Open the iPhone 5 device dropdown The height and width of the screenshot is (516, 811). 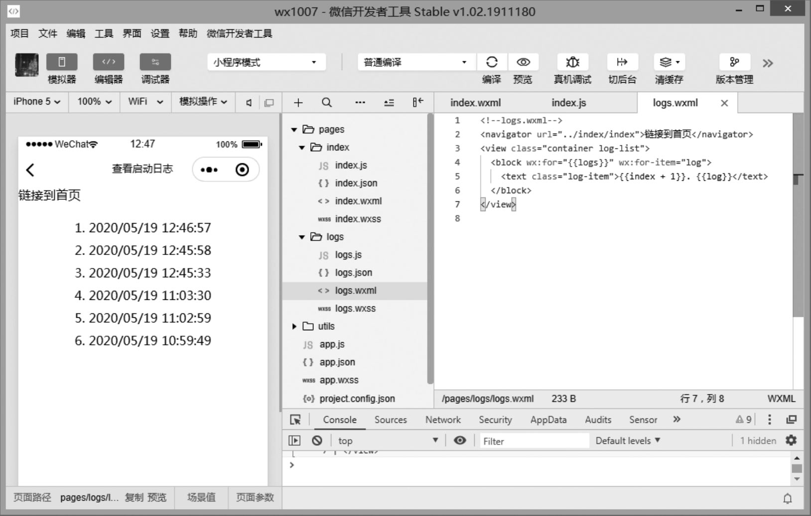[x=37, y=102]
